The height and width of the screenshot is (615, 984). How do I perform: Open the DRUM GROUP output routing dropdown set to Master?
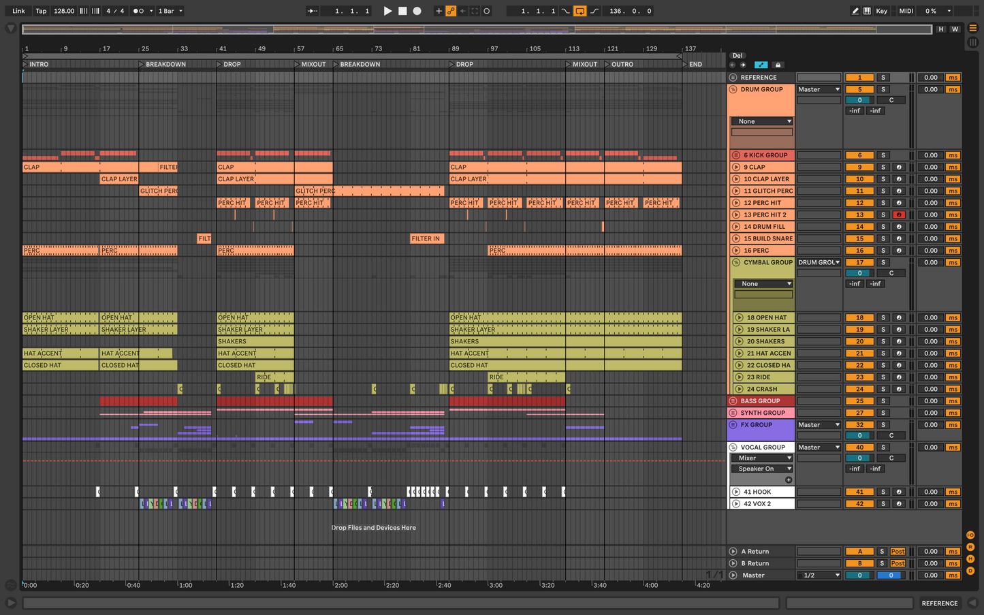(819, 89)
